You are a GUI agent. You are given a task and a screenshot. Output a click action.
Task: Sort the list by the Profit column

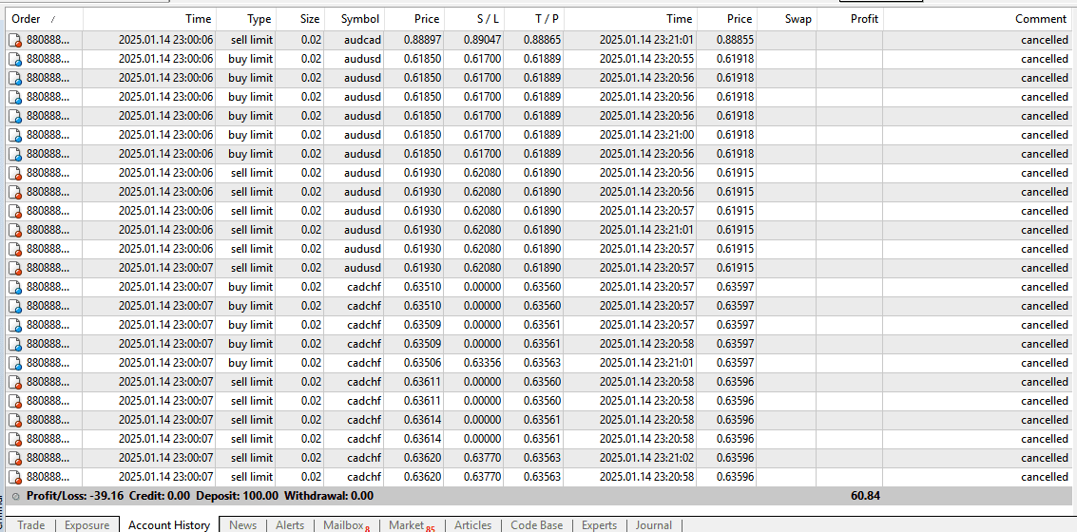tap(863, 19)
